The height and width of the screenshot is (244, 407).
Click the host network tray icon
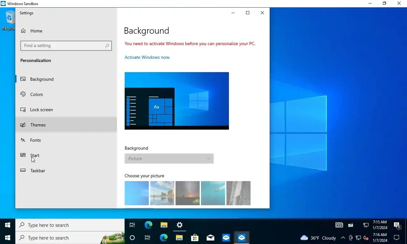[358, 238]
